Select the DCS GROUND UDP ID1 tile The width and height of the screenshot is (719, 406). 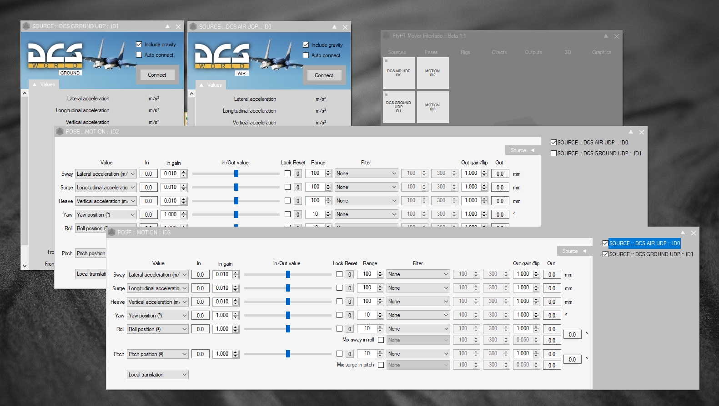tap(399, 107)
